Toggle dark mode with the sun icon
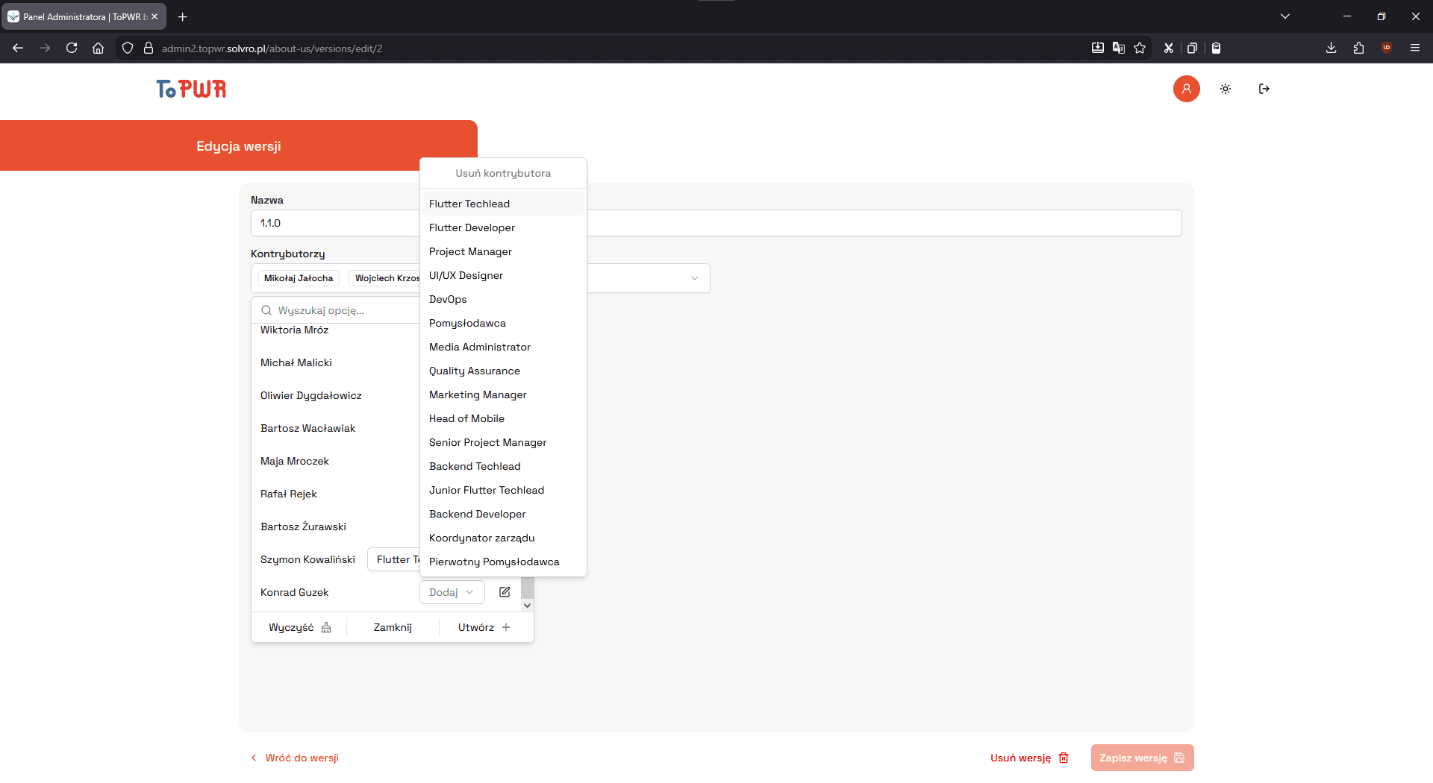Image resolution: width=1433 pixels, height=783 pixels. pyautogui.click(x=1225, y=89)
